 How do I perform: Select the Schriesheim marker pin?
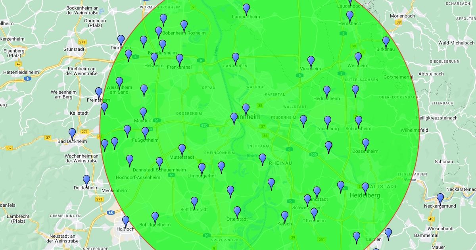(359, 122)
